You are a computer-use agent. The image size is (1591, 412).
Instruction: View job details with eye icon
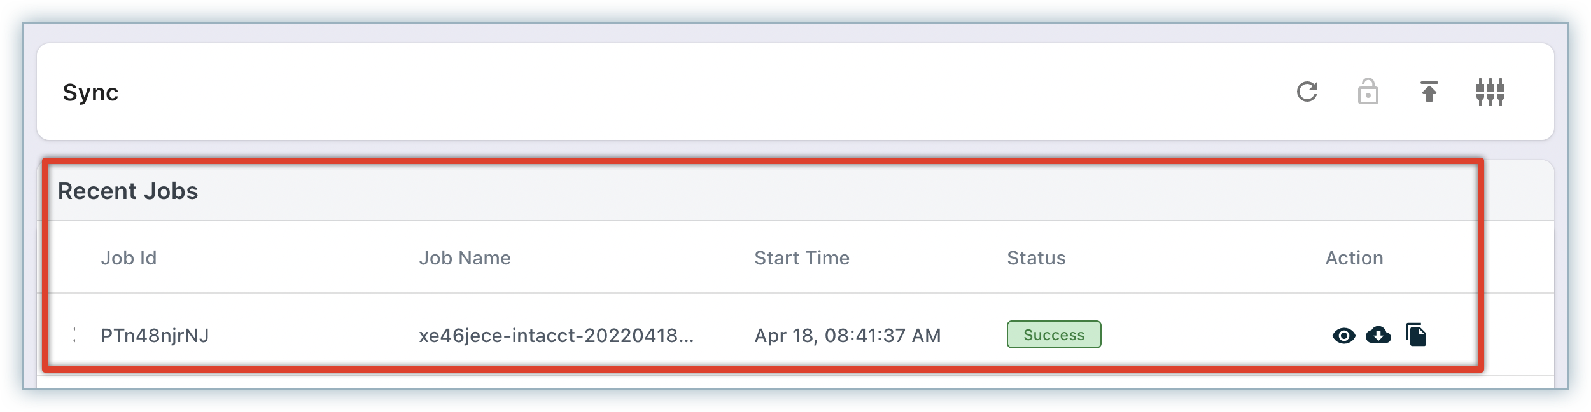coord(1343,336)
